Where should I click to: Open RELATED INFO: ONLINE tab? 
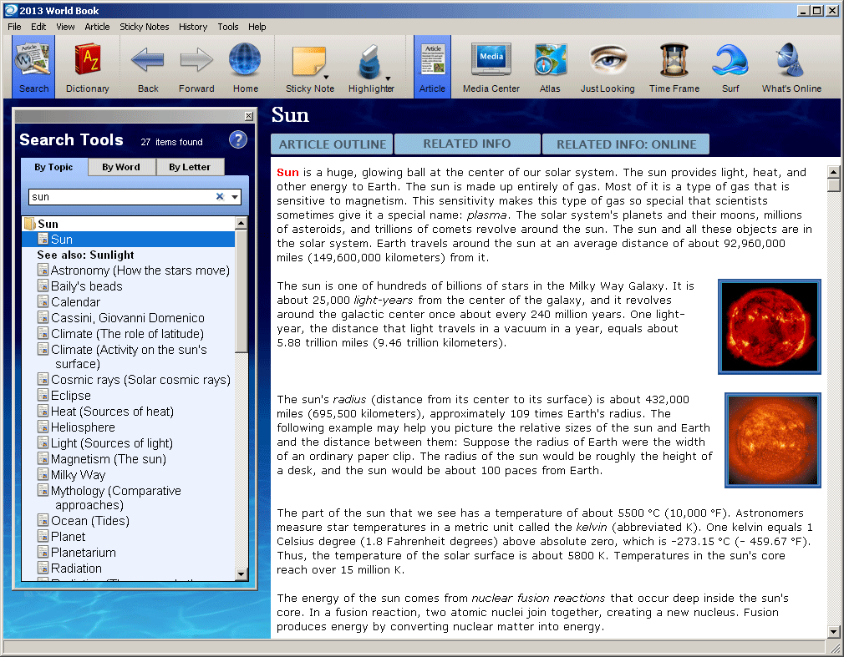coord(626,144)
